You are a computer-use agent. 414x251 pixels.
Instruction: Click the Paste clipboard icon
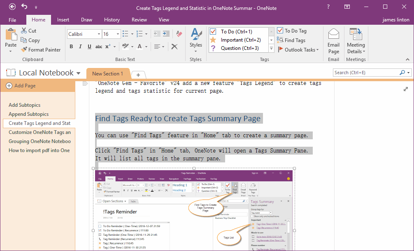[11, 35]
